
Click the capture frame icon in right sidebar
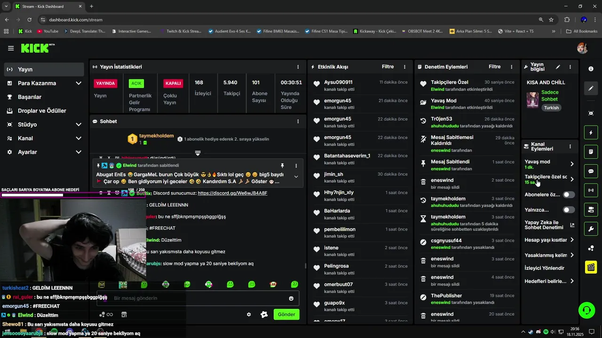pyautogui.click(x=591, y=113)
